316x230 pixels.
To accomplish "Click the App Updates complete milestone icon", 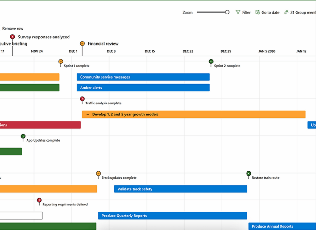I will [x=23, y=136].
